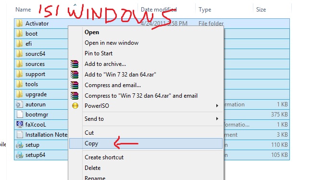
Task: Select the bootmgr file name
Action: [37, 115]
